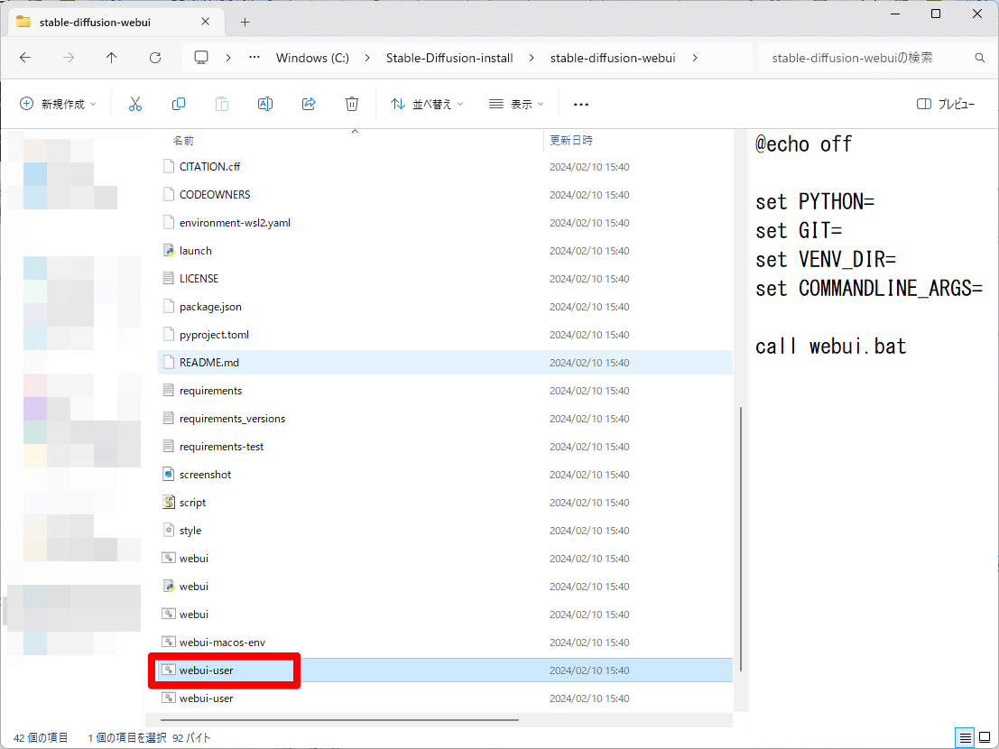Select the launch Python file icon

pos(168,250)
